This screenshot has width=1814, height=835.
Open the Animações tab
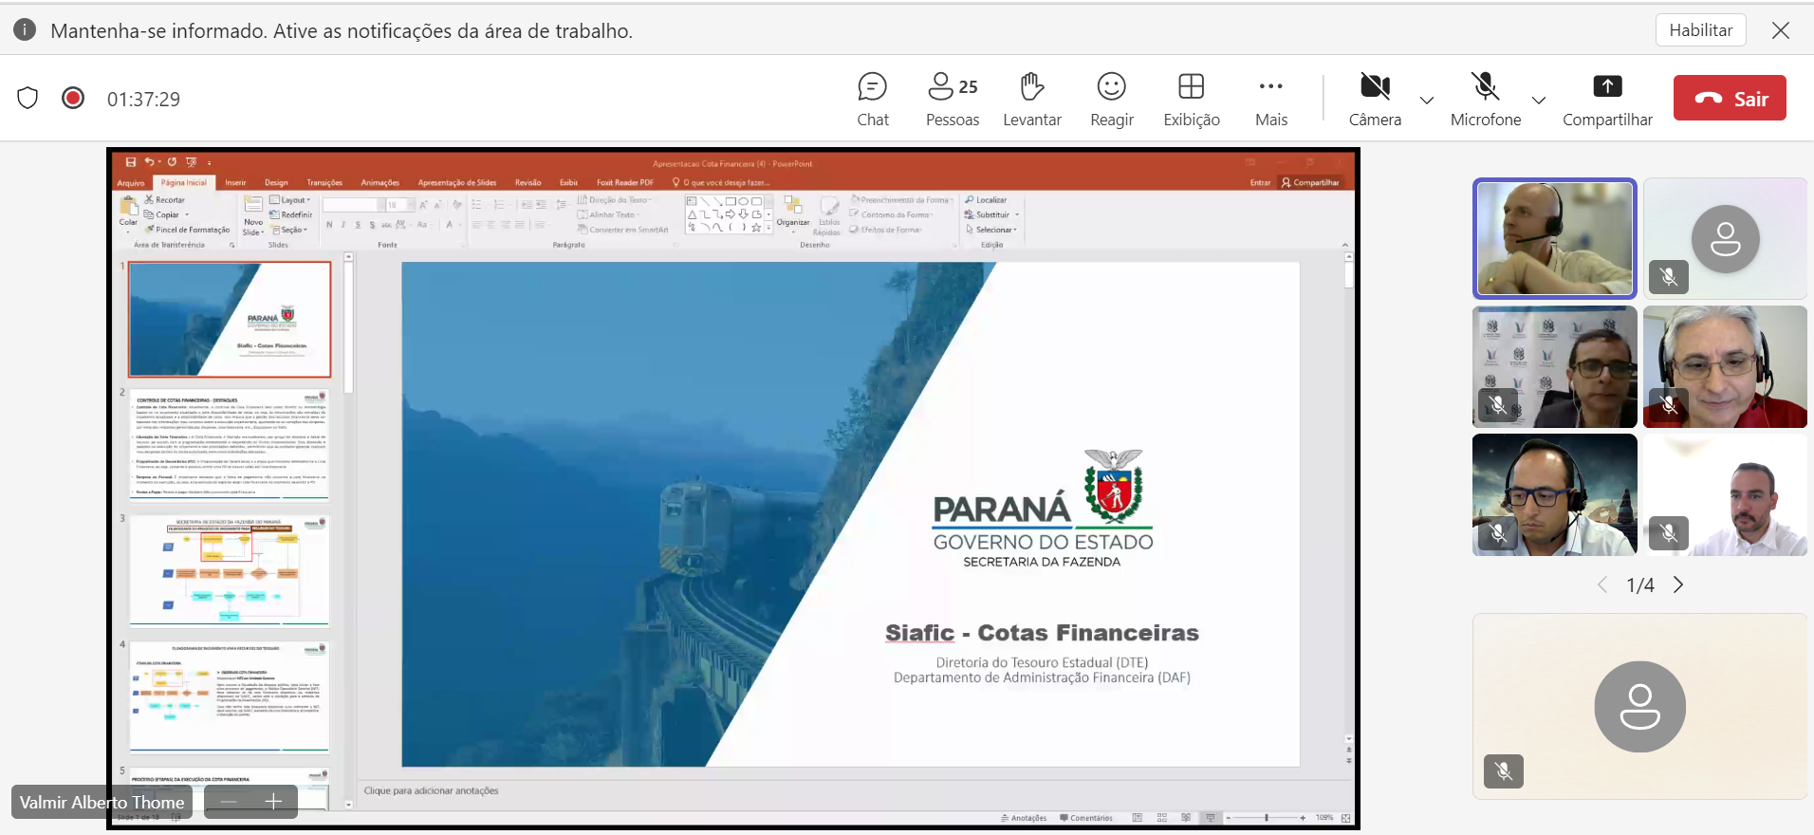point(379,183)
